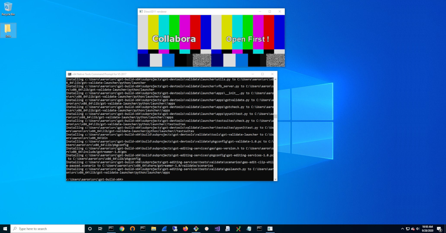Launch Visual Studio from the taskbar

217,229
